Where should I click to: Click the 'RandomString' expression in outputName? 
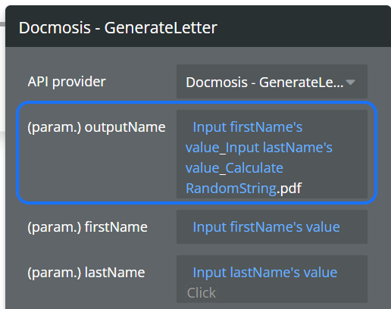pyautogui.click(x=231, y=188)
